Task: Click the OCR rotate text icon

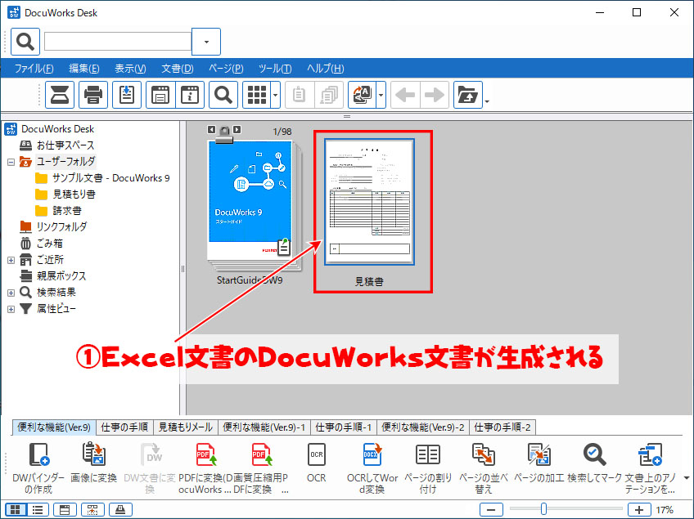Action: pyautogui.click(x=362, y=95)
